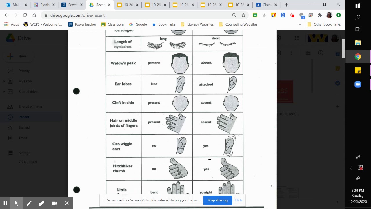Open Starred in Drive sidebar
The image size is (371, 209).
[24, 127]
